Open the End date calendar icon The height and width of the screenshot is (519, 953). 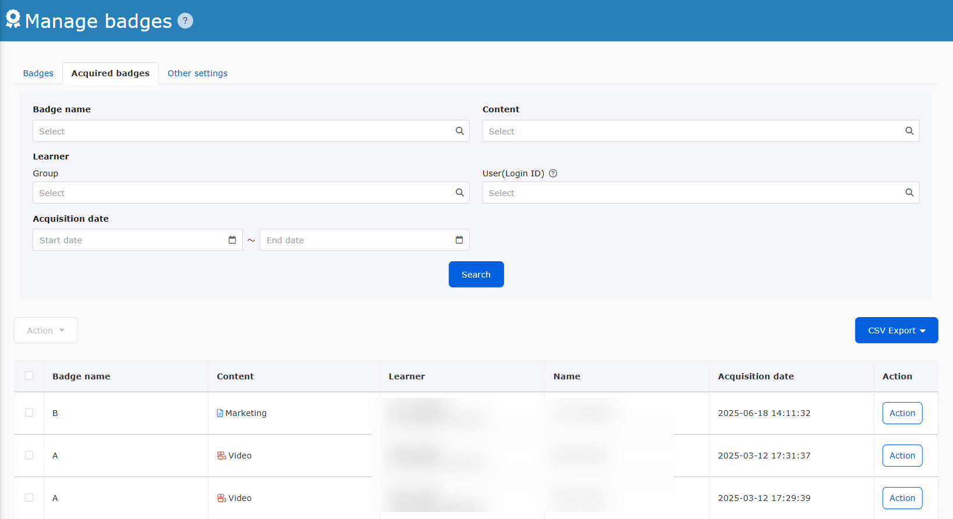pyautogui.click(x=459, y=240)
